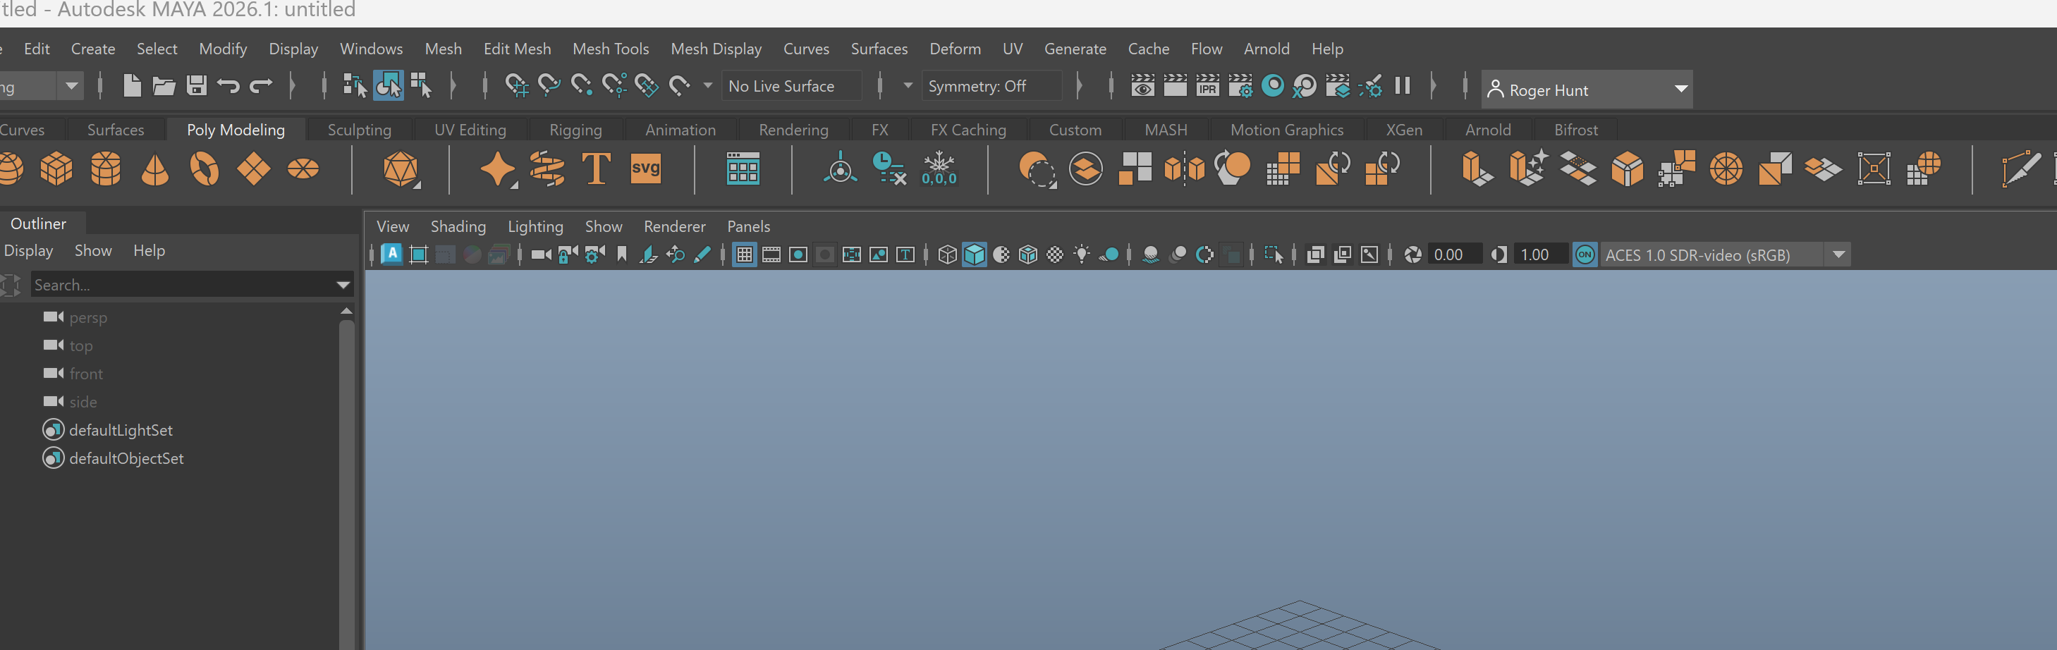This screenshot has height=650, width=2057.
Task: Expand the Roger Hunt account dropdown
Action: point(1680,90)
